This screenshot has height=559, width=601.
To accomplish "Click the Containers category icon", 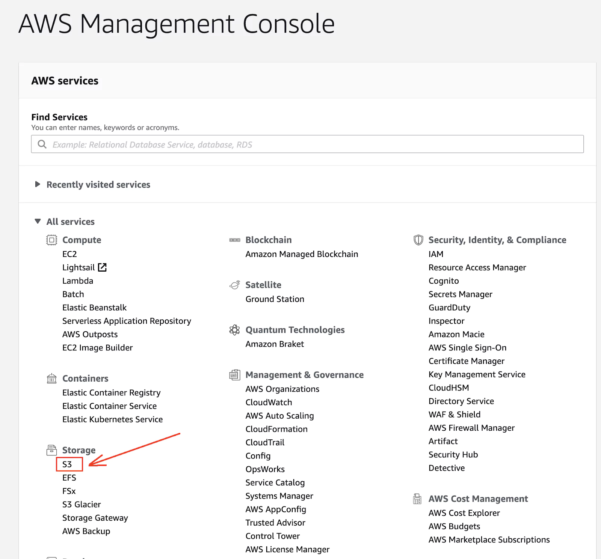I will point(51,378).
